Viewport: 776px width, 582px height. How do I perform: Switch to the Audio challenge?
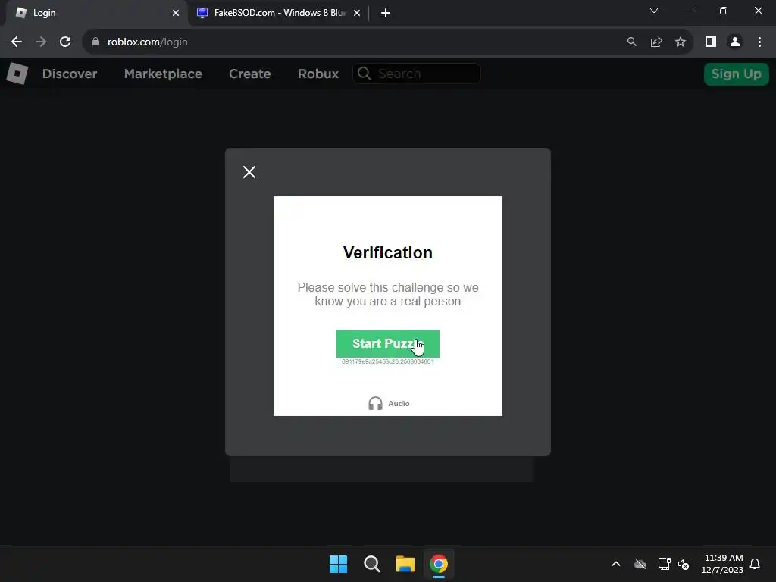[389, 403]
